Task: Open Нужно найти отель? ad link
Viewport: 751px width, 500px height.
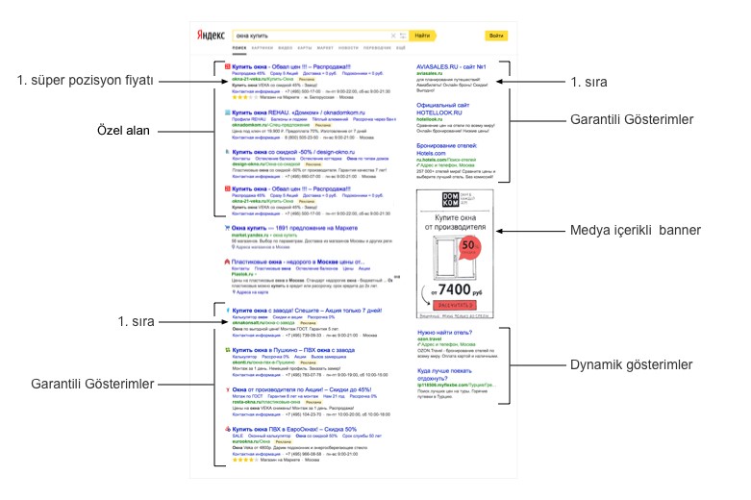Action: (x=445, y=333)
